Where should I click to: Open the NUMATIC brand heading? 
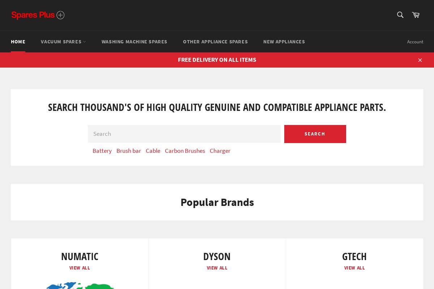pyautogui.click(x=80, y=256)
